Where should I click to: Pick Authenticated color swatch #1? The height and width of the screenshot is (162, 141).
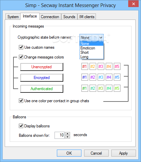[85, 88]
